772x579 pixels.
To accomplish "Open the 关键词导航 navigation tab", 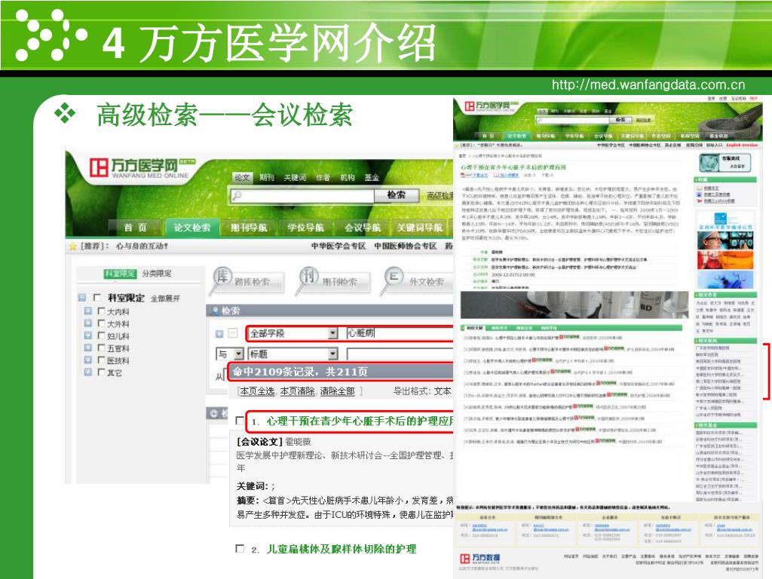I will click(419, 228).
